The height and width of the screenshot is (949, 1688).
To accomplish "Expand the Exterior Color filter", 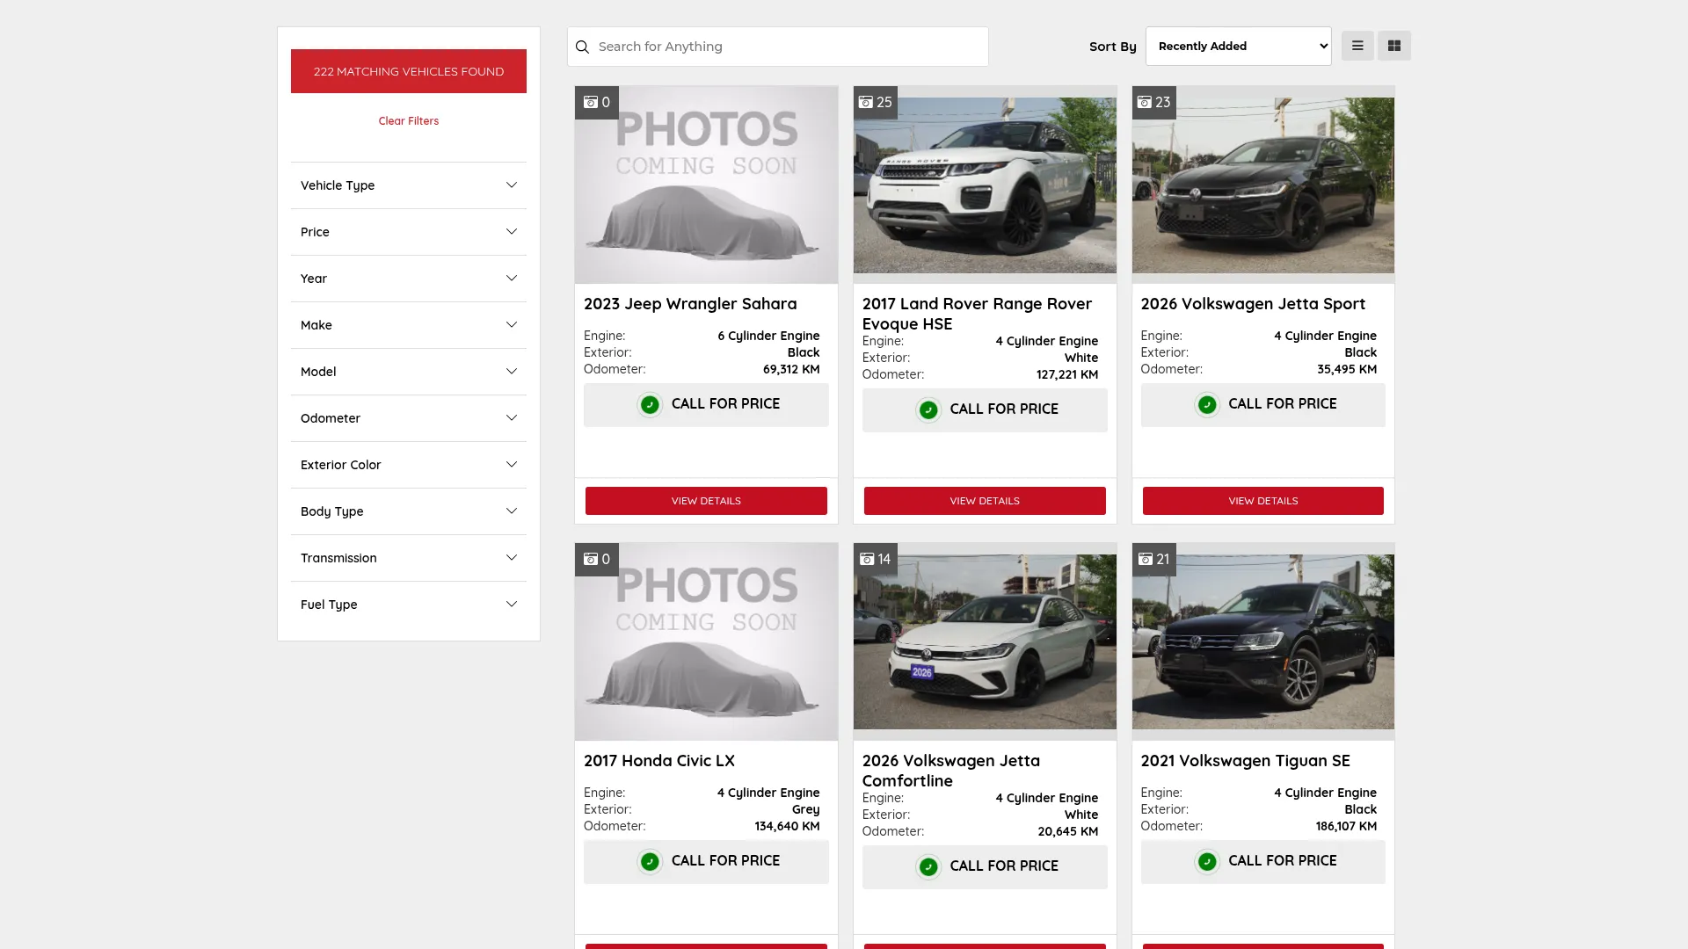I will point(409,465).
